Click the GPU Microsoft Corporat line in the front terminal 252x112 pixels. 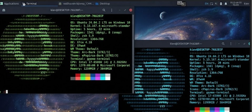pyautogui.click(x=100, y=65)
